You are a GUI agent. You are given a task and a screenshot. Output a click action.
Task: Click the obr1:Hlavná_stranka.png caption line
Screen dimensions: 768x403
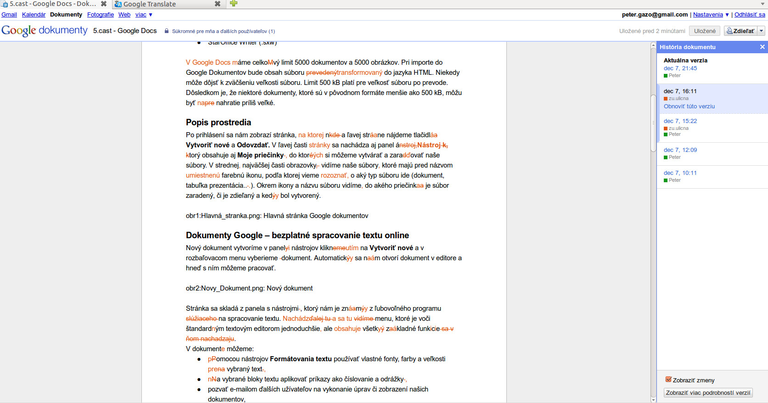tap(277, 216)
